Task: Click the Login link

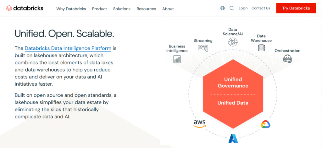Action: click(x=243, y=8)
